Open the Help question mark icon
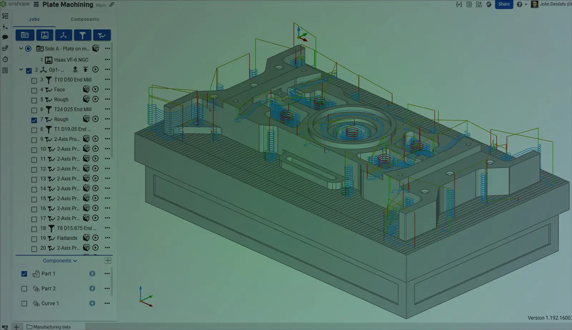This screenshot has height=330, width=572. (519, 4)
